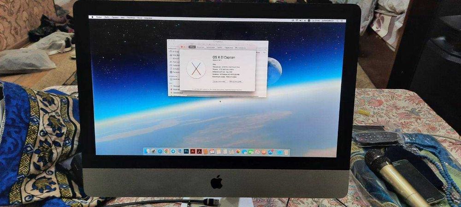Click the Обновление ПО button
This screenshot has height=207, width=461.
pos(236,81)
